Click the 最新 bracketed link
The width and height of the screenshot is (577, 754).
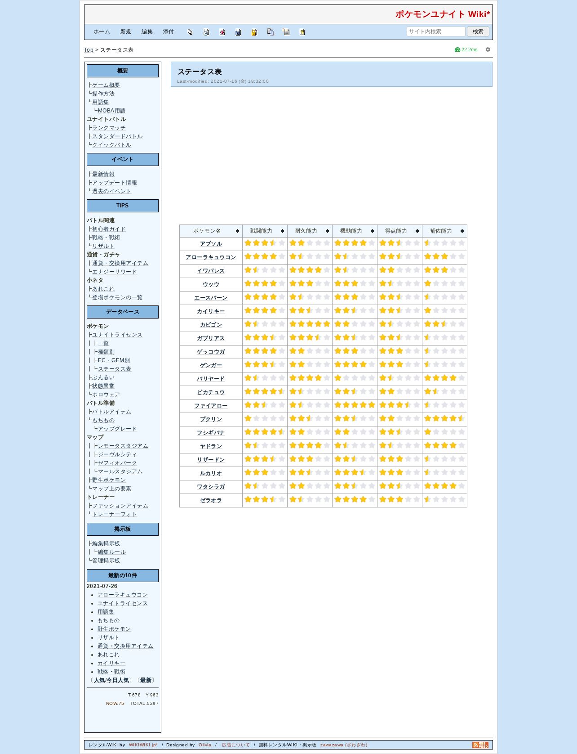(146, 680)
